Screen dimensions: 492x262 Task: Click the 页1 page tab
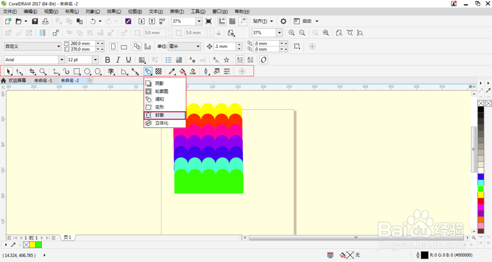pos(67,237)
